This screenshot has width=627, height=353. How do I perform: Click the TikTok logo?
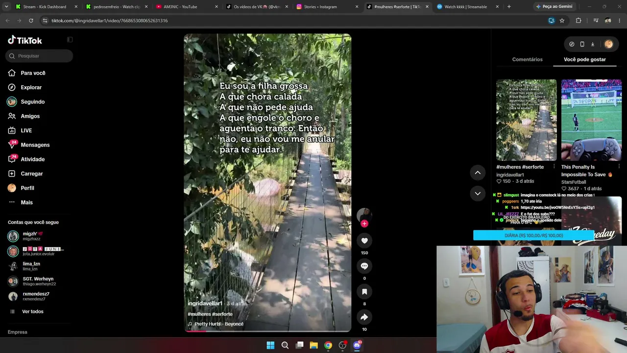point(25,40)
